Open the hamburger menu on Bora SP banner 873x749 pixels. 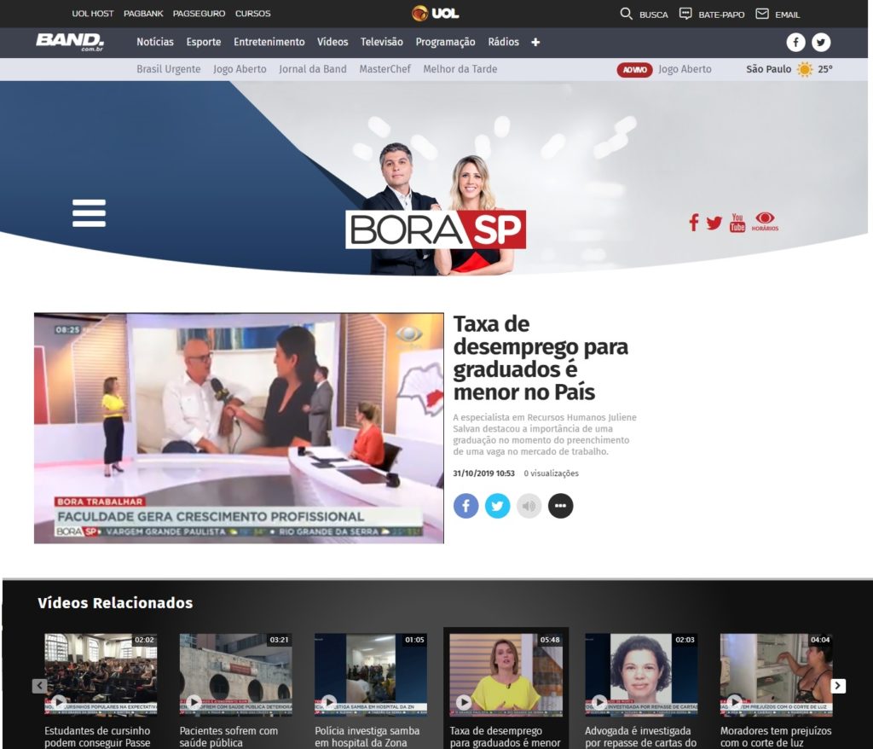(x=89, y=213)
